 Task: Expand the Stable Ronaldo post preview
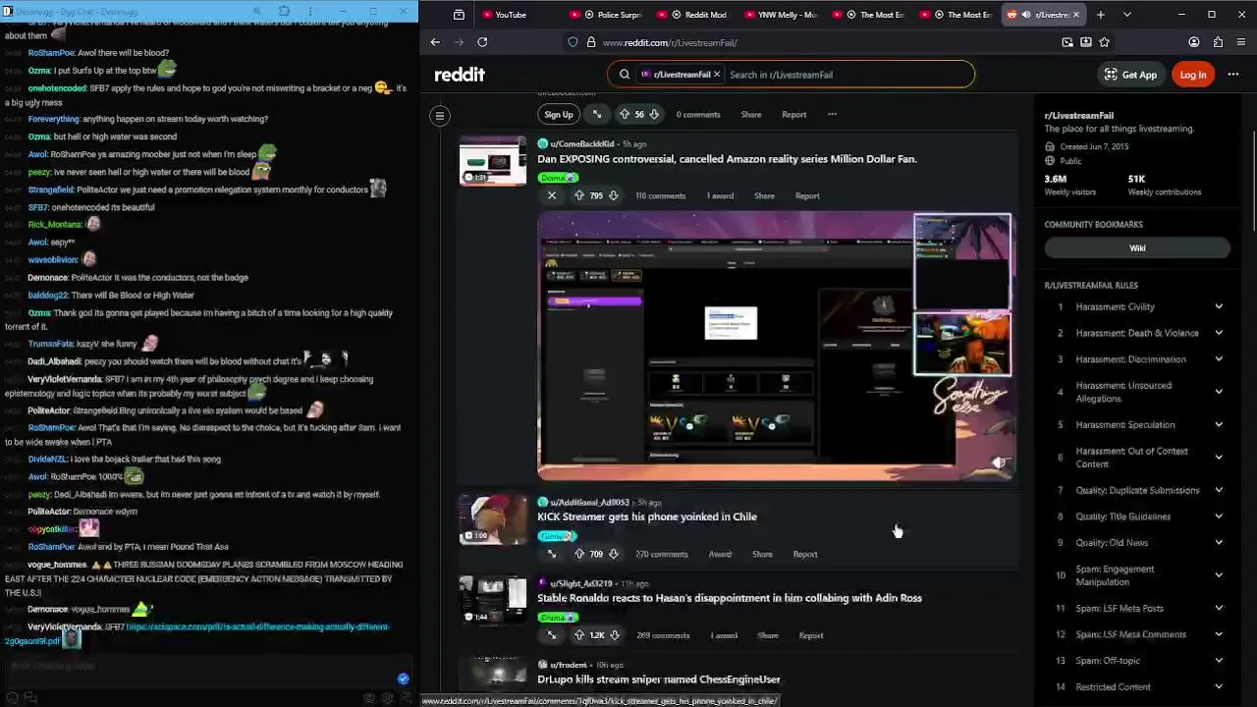(x=552, y=635)
